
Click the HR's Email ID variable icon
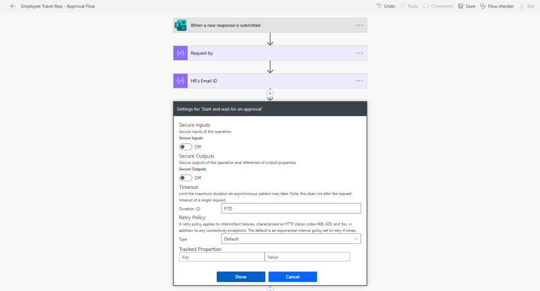point(180,81)
